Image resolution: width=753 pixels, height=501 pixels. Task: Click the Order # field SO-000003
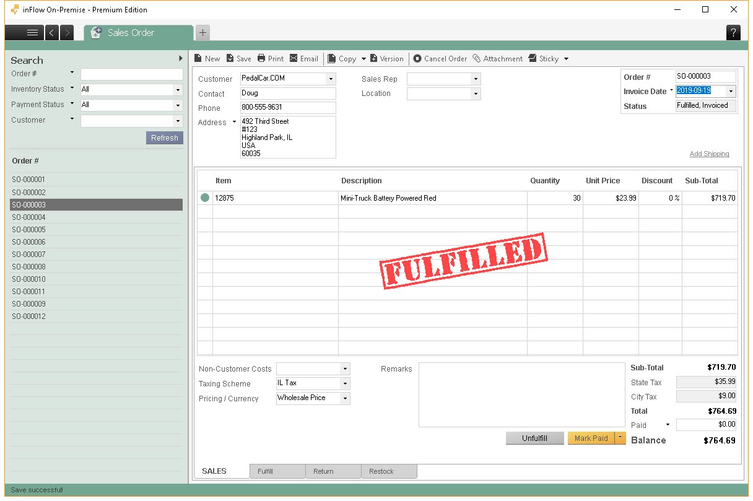pos(705,76)
